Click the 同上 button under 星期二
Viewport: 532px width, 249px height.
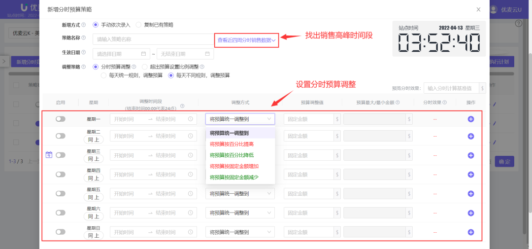tap(94, 141)
